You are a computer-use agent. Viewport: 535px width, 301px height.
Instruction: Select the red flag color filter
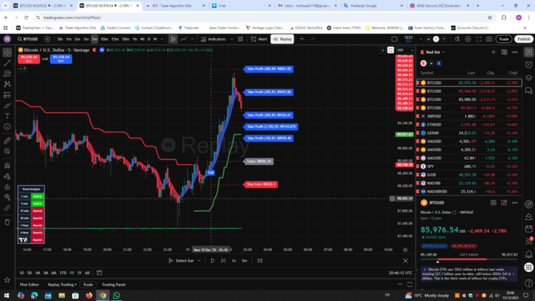pyautogui.click(x=424, y=63)
